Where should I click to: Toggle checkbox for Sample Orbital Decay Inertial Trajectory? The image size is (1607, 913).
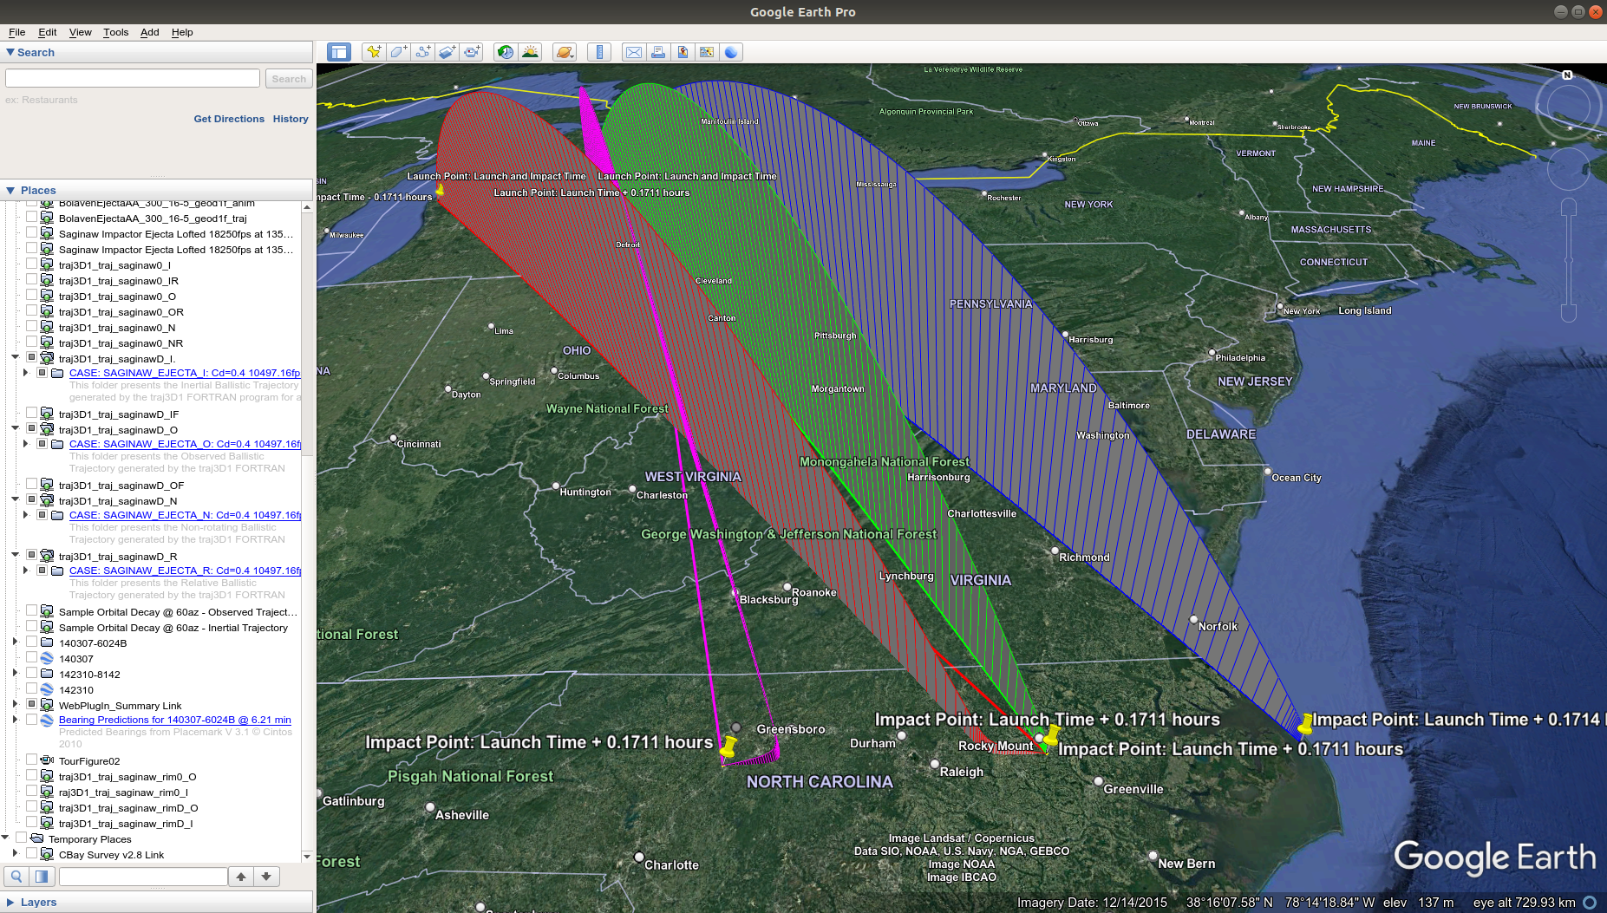32,627
